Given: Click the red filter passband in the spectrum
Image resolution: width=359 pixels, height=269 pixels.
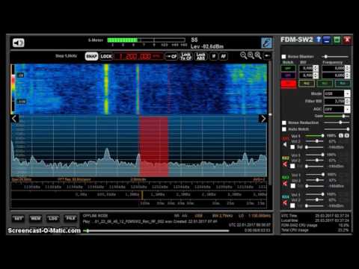Looking at the screenshot, I should pos(154,146).
